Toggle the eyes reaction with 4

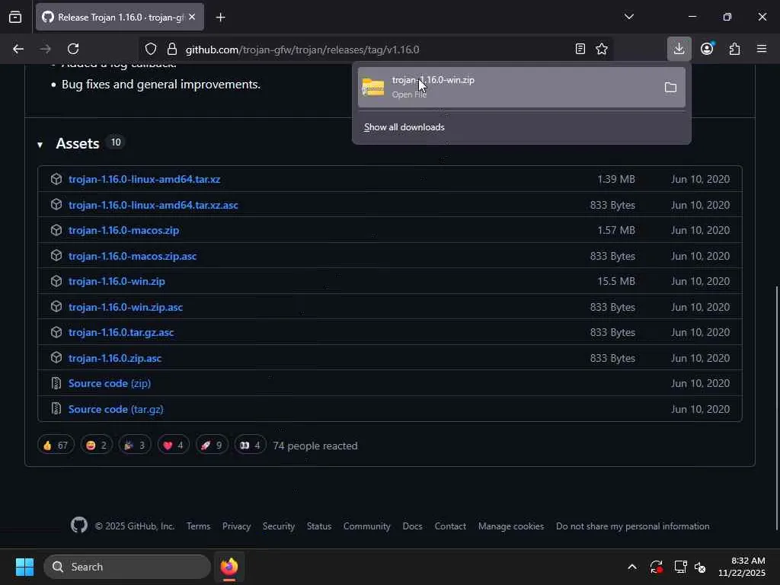250,445
